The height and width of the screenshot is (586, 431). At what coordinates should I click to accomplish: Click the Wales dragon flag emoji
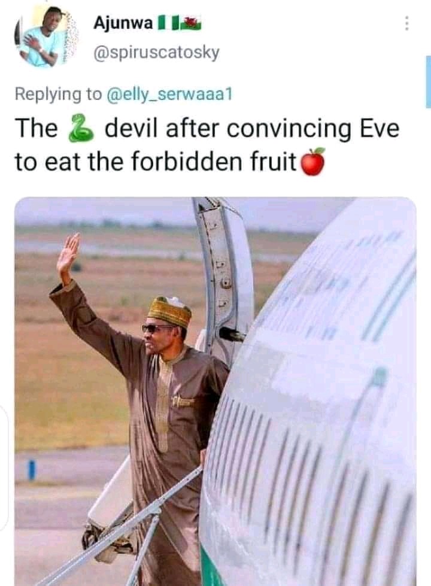(192, 23)
